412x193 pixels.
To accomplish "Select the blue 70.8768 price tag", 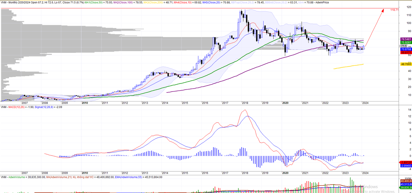I will point(406,49).
